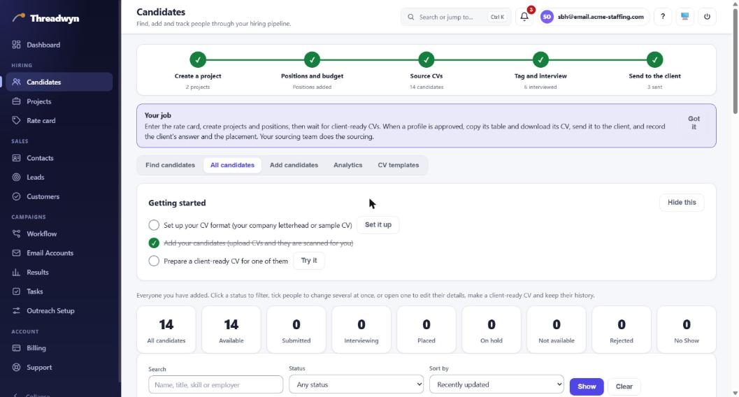Click the Support lifebuoy icon
The image size is (739, 397).
pyautogui.click(x=17, y=368)
